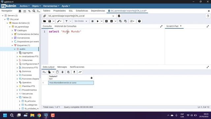Select Secuencias in the tree

(x=27, y=94)
